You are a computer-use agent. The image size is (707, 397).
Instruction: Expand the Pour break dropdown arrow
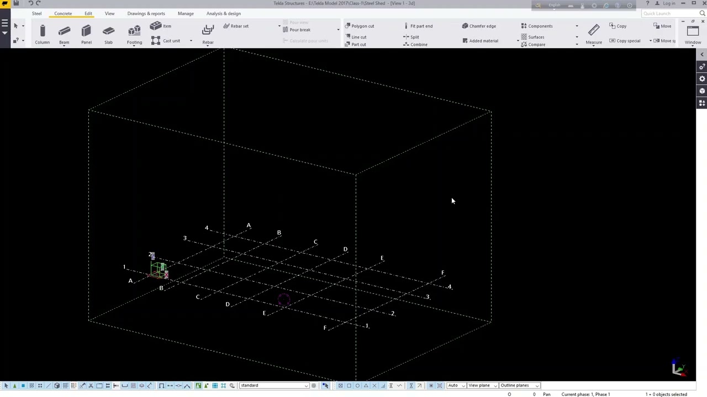click(338, 30)
